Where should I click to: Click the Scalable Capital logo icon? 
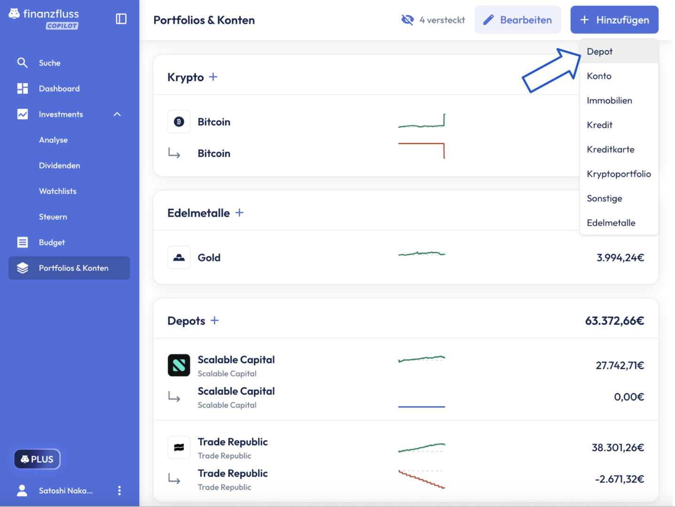click(179, 365)
